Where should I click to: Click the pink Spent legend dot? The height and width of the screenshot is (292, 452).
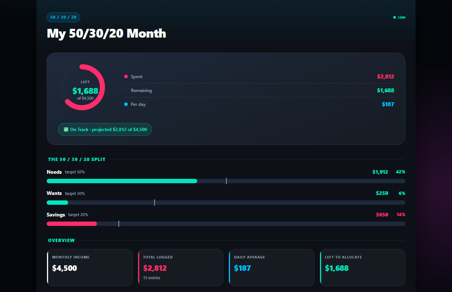click(x=126, y=77)
